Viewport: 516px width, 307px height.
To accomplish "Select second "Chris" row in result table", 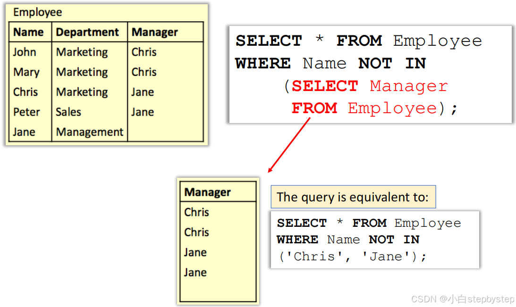I will (196, 232).
